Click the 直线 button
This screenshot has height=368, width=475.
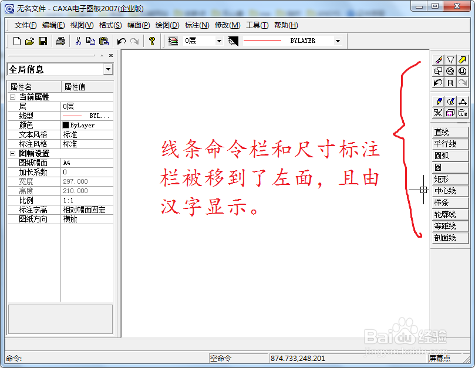tap(450, 133)
